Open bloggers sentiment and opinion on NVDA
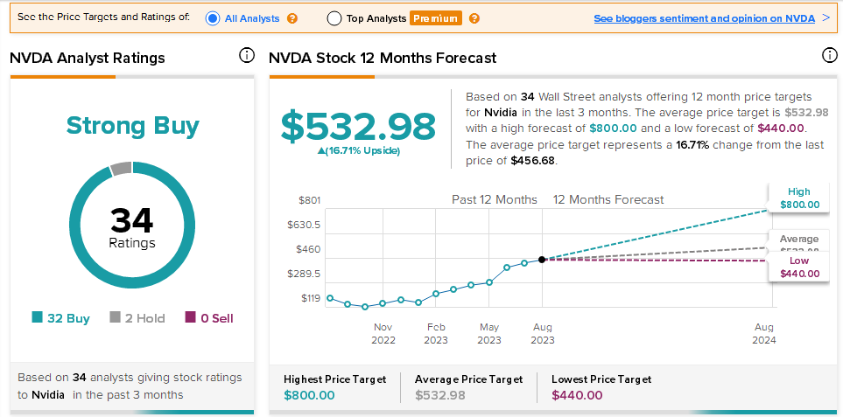Viewport: 843px width, 417px height. pos(704,18)
